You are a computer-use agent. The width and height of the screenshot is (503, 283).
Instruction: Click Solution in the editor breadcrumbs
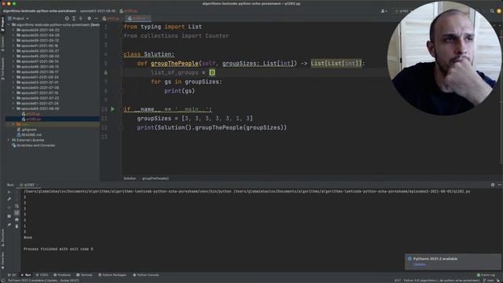tap(130, 178)
